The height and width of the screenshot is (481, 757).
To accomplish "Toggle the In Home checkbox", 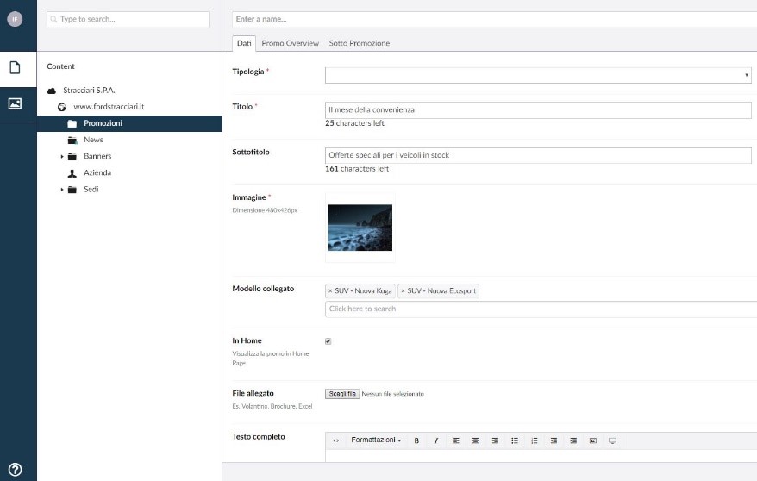I will click(x=328, y=341).
